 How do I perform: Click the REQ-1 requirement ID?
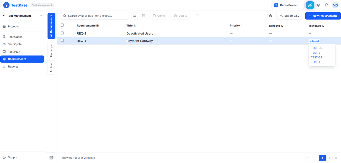[82, 41]
